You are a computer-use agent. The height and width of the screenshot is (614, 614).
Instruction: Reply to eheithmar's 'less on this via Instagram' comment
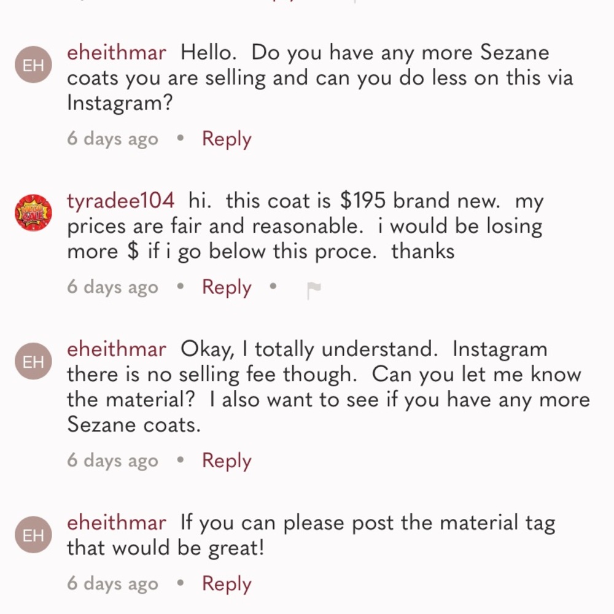click(x=227, y=139)
